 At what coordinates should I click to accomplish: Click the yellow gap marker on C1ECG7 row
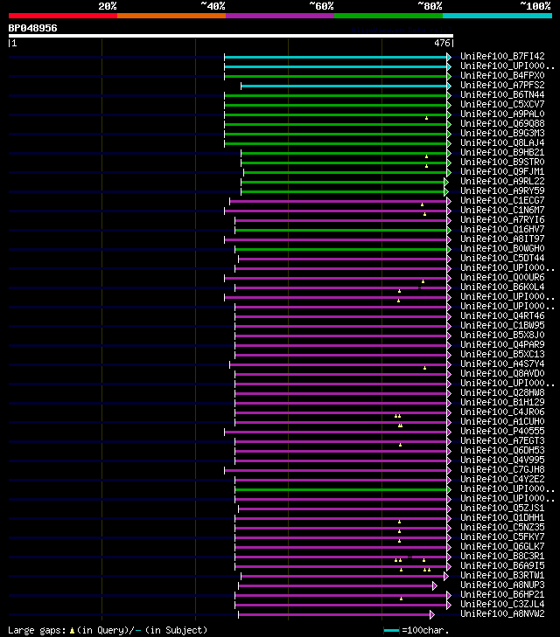pyautogui.click(x=422, y=204)
